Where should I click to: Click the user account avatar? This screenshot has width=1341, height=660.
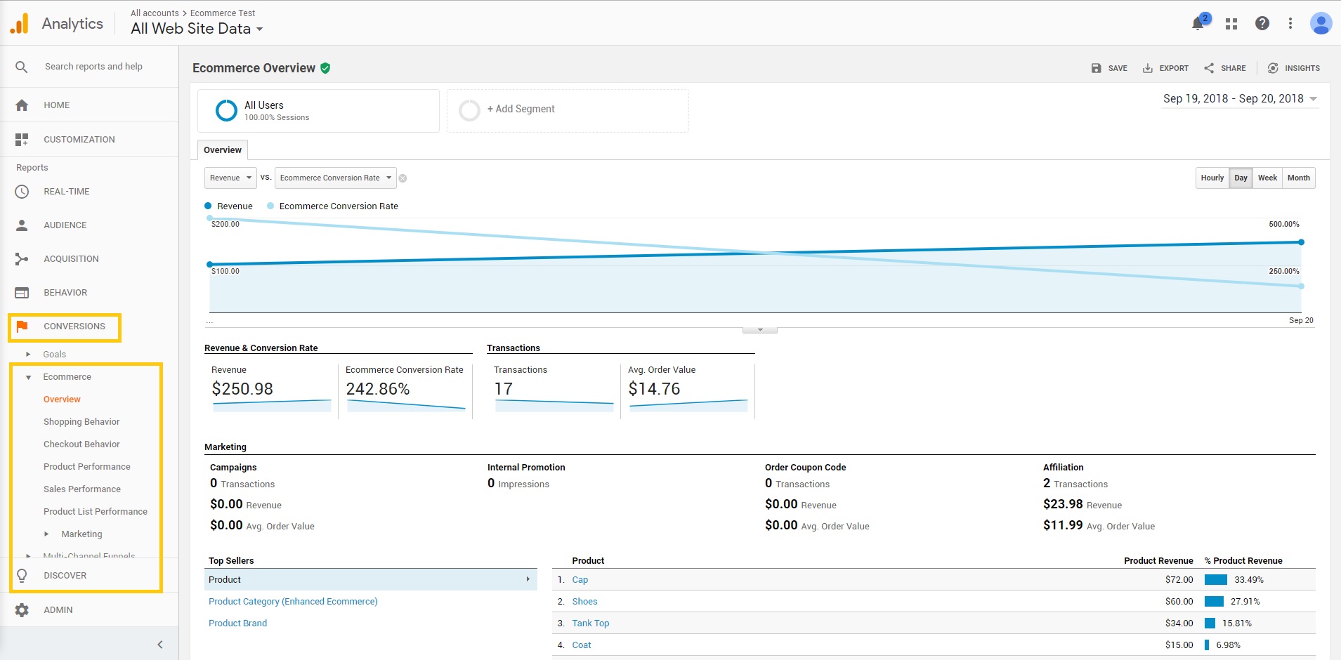pos(1321,23)
